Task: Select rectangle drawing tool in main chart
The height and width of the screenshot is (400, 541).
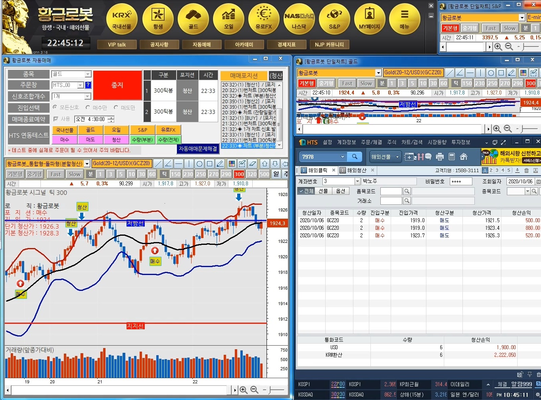Action: tap(209, 163)
